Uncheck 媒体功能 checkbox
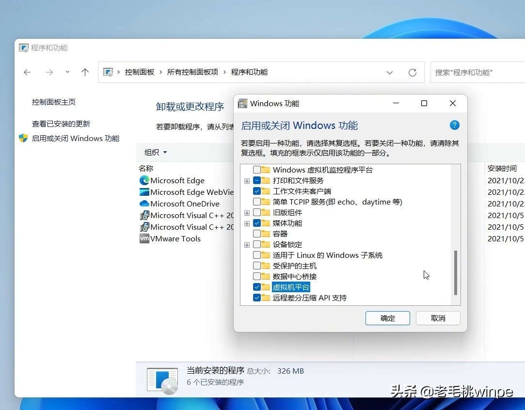 tap(257, 223)
